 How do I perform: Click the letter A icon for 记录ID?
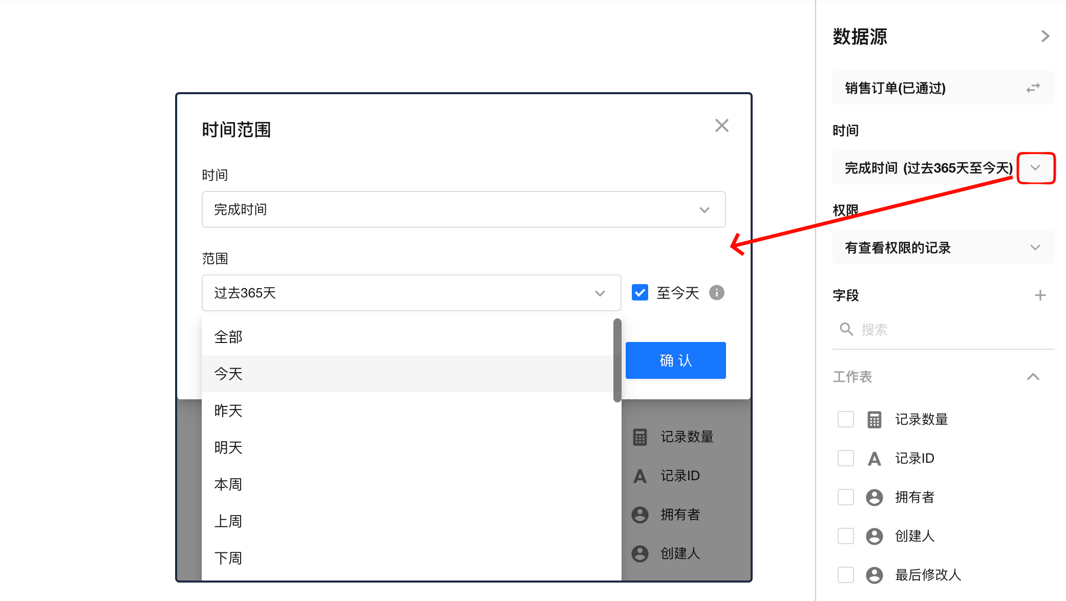[874, 458]
